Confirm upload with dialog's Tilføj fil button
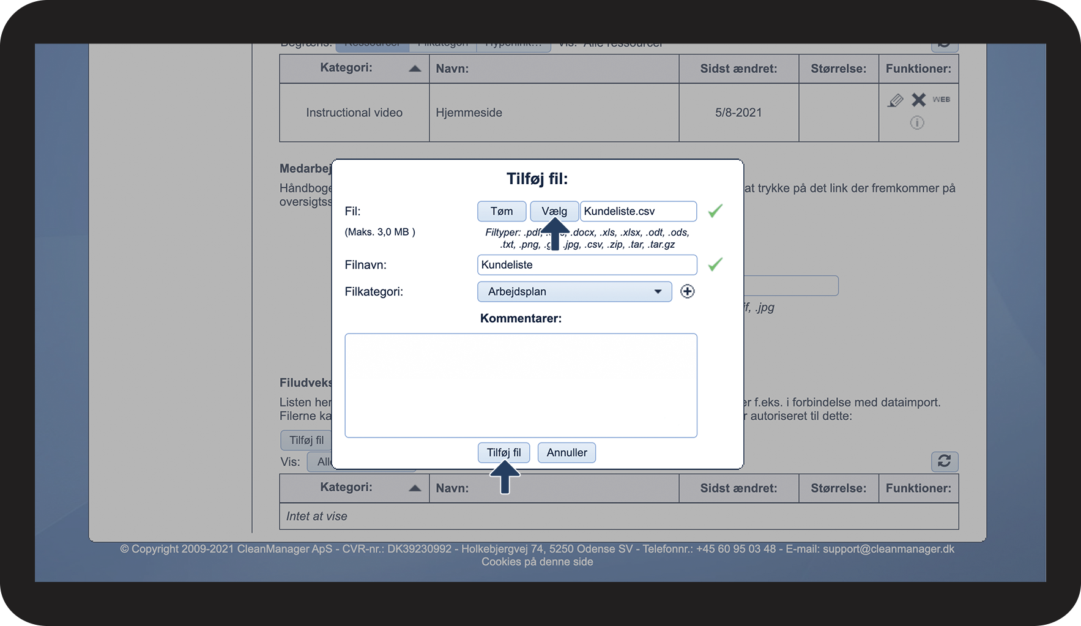The height and width of the screenshot is (626, 1081). (503, 453)
